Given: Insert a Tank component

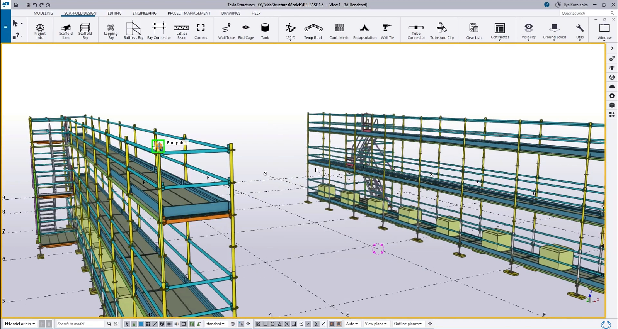Looking at the screenshot, I should point(265,31).
